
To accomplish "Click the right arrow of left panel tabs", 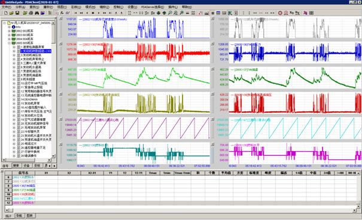I will click(54, 166).
